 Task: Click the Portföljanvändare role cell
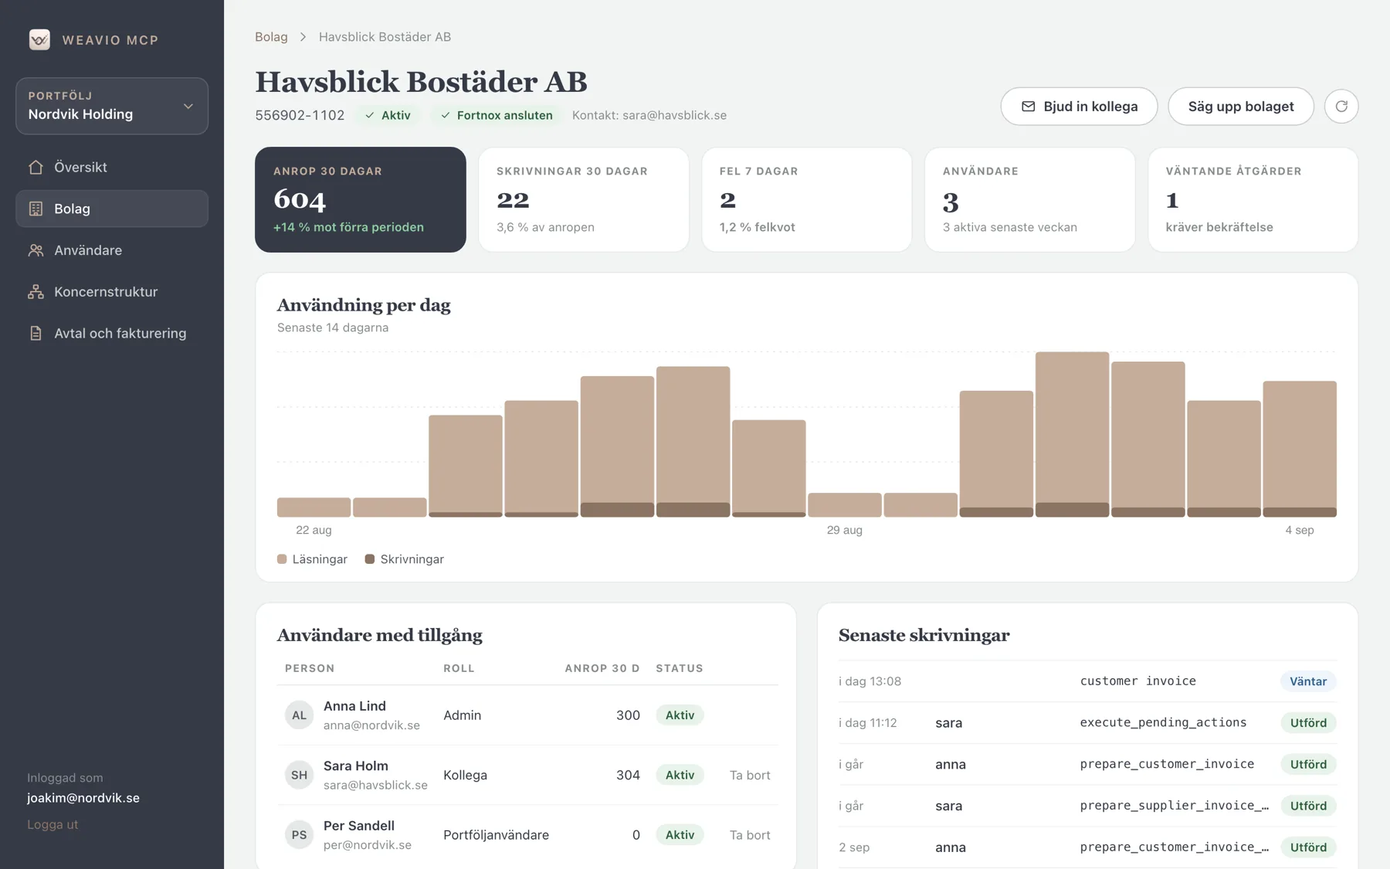click(496, 835)
